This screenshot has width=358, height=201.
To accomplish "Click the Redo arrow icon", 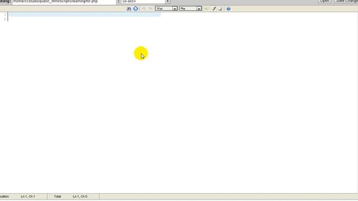I will 150,9.
